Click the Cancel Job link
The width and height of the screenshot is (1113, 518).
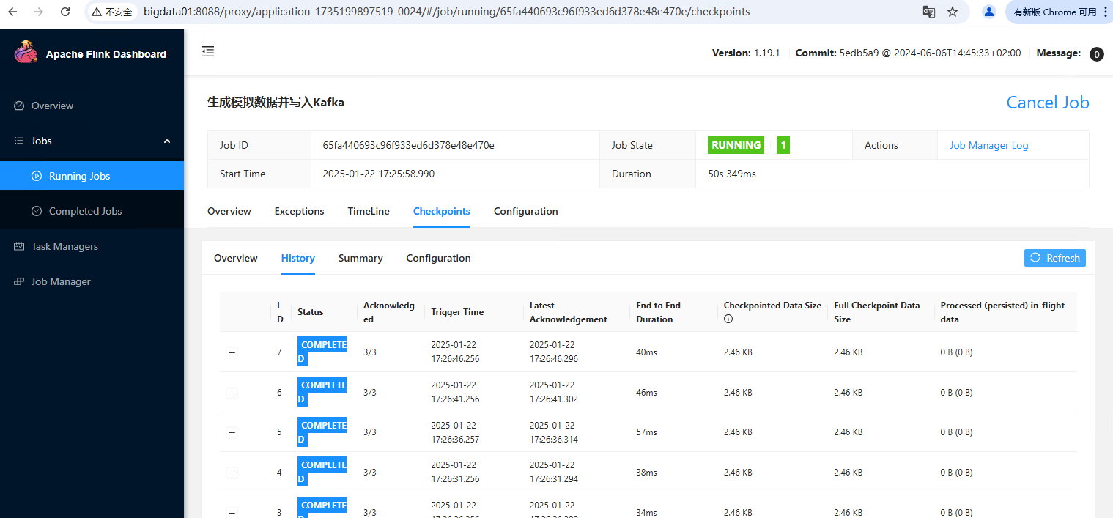pos(1047,103)
